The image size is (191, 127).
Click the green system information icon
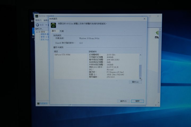53,25
